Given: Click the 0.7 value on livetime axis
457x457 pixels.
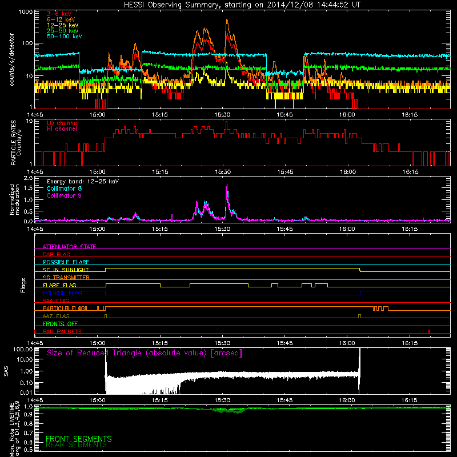Looking at the screenshot, I should [28, 432].
